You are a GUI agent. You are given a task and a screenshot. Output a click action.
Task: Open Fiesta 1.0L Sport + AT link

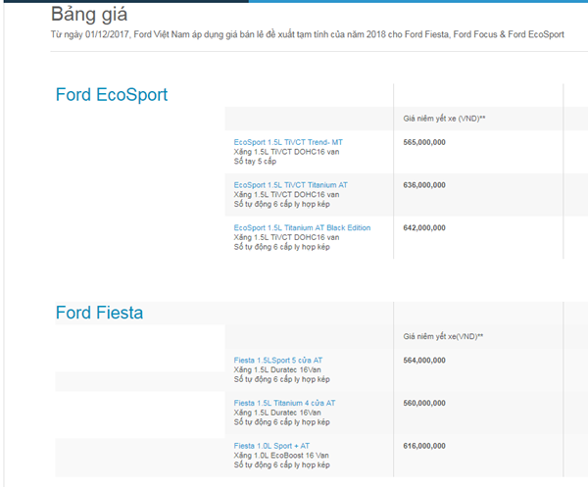(x=271, y=446)
